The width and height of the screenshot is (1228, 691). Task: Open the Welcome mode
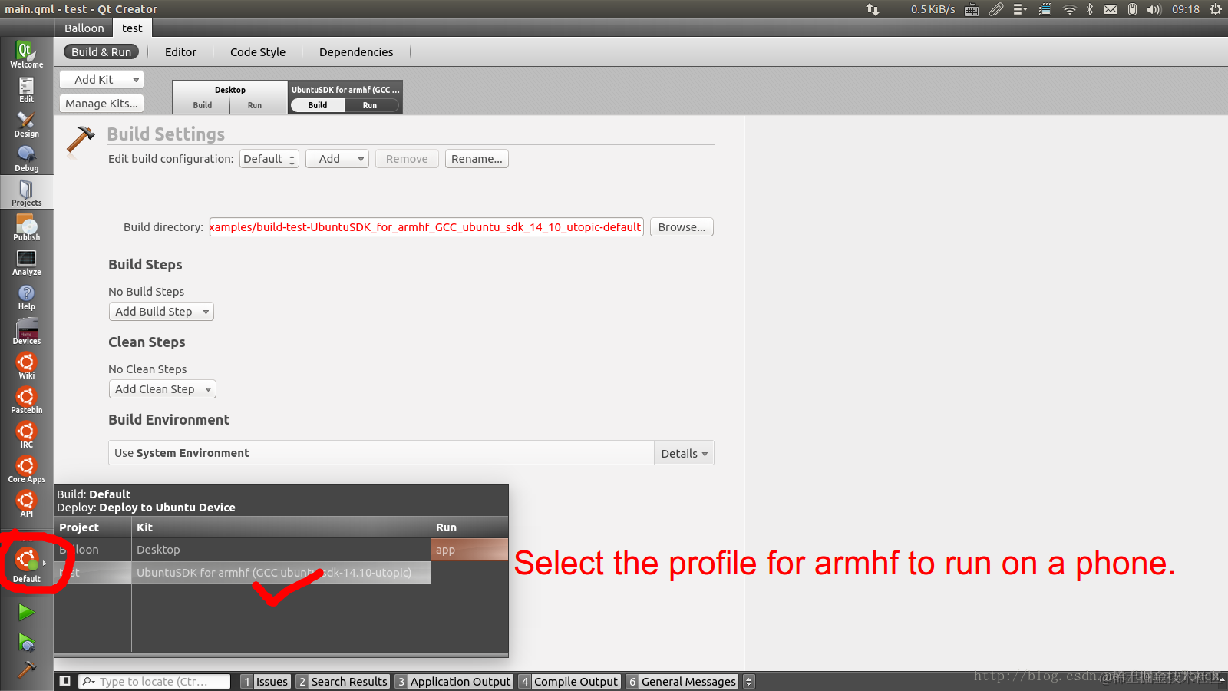(27, 55)
